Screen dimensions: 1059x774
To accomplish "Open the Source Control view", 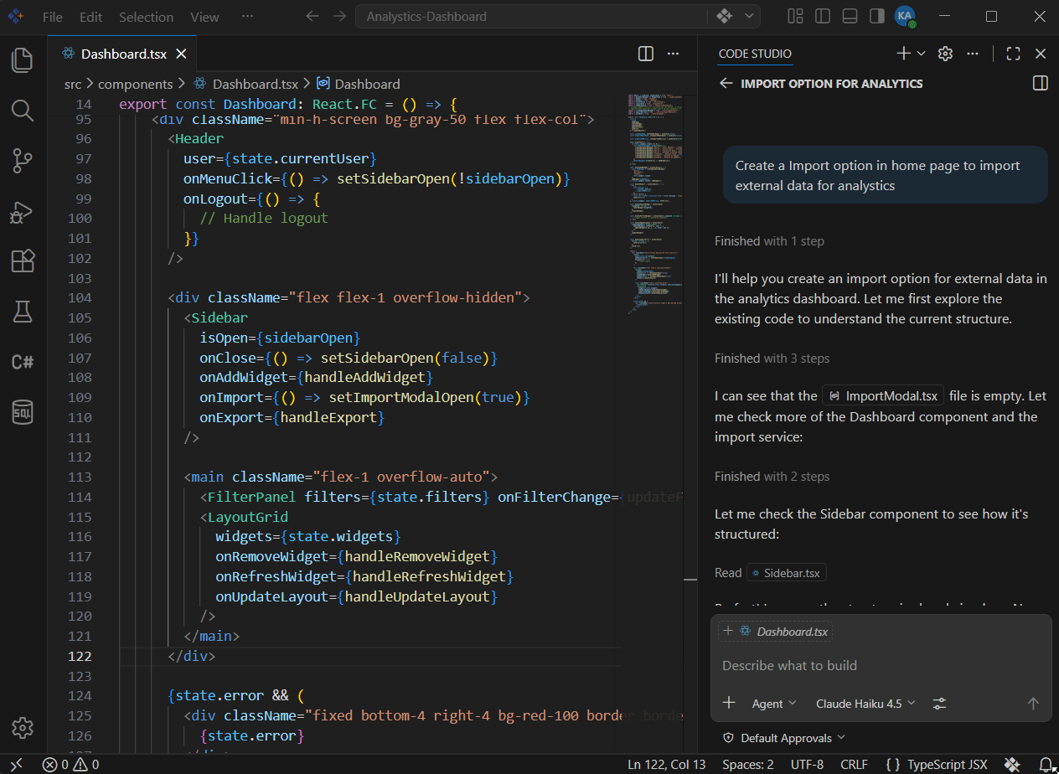I will tap(23, 160).
